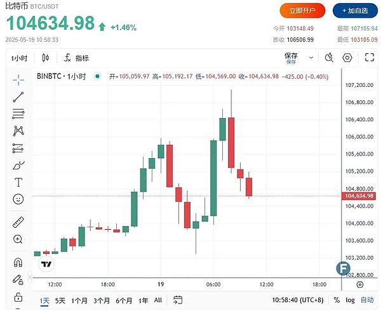Open the Fibonacci retracement tool

tap(18, 114)
